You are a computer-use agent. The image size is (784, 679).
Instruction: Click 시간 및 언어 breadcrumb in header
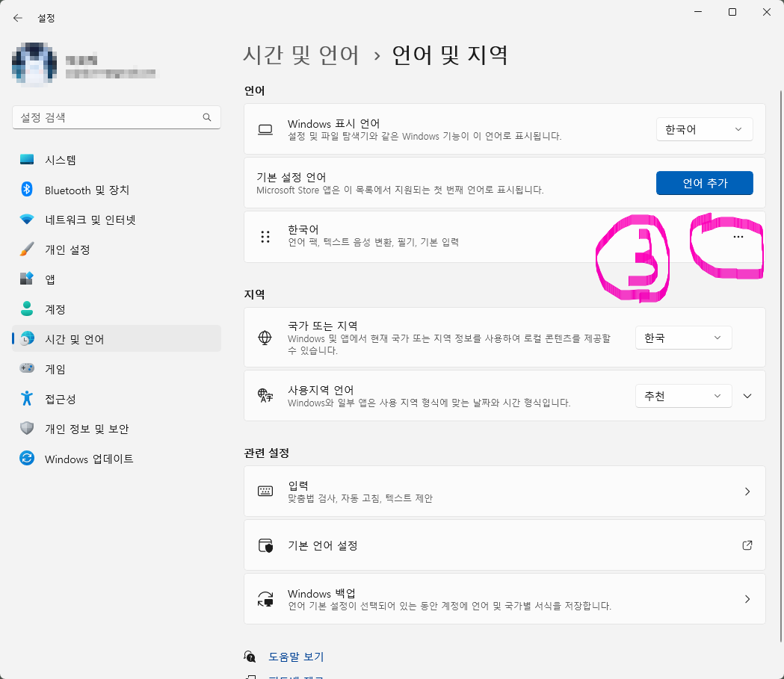[x=300, y=55]
